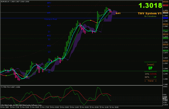The image size is (169, 109).
Task: Click the [weak] trend strength label
Action: click(x=150, y=64)
